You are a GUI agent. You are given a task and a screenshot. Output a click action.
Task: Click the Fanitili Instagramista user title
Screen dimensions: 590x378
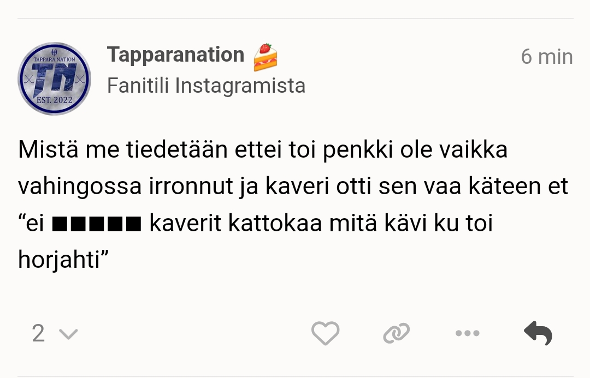click(x=206, y=86)
